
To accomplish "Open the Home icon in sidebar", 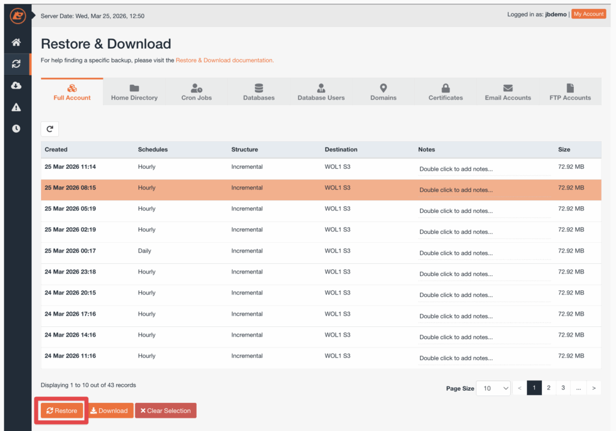I will click(x=16, y=43).
